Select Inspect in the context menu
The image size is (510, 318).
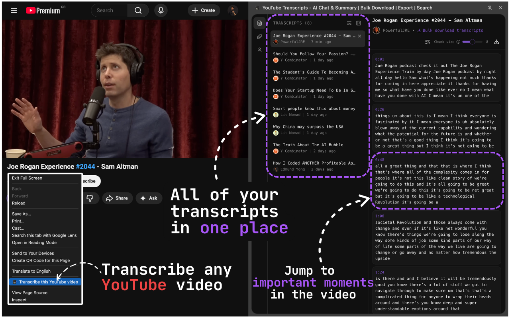[20, 300]
